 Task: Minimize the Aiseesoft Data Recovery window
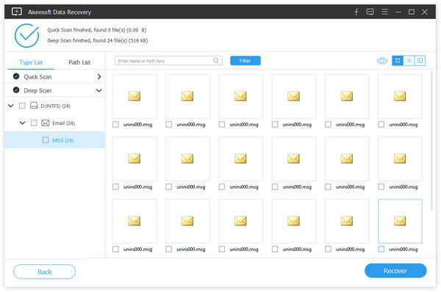coord(398,12)
